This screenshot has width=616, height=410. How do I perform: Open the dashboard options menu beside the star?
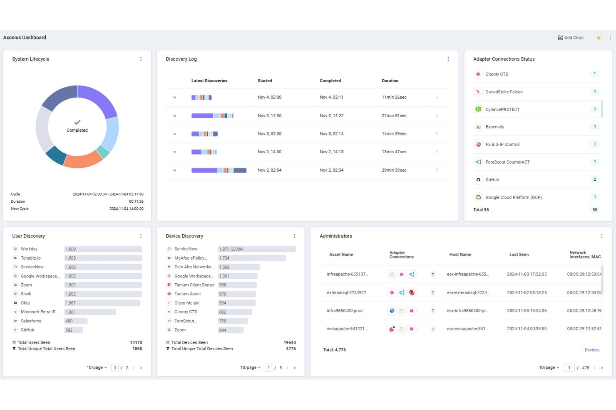[x=610, y=38]
